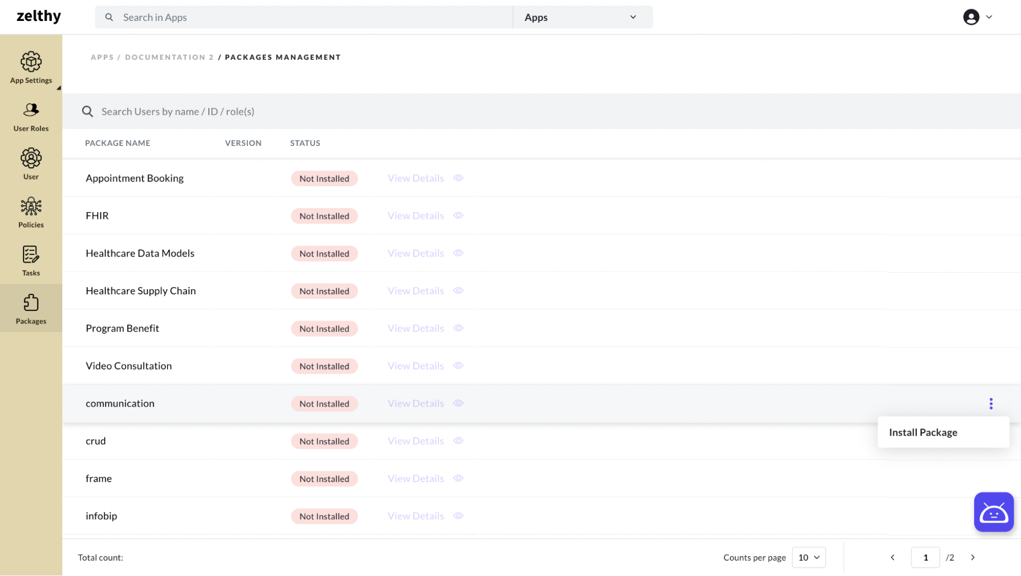Click the eye icon next to FHIR
The image size is (1021, 576).
[458, 215]
